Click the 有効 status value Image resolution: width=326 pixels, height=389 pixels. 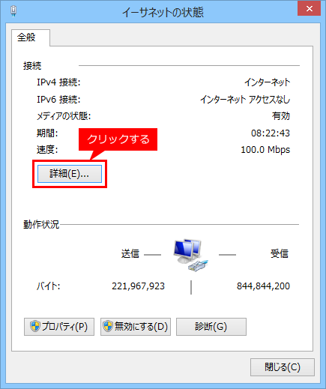(x=281, y=116)
